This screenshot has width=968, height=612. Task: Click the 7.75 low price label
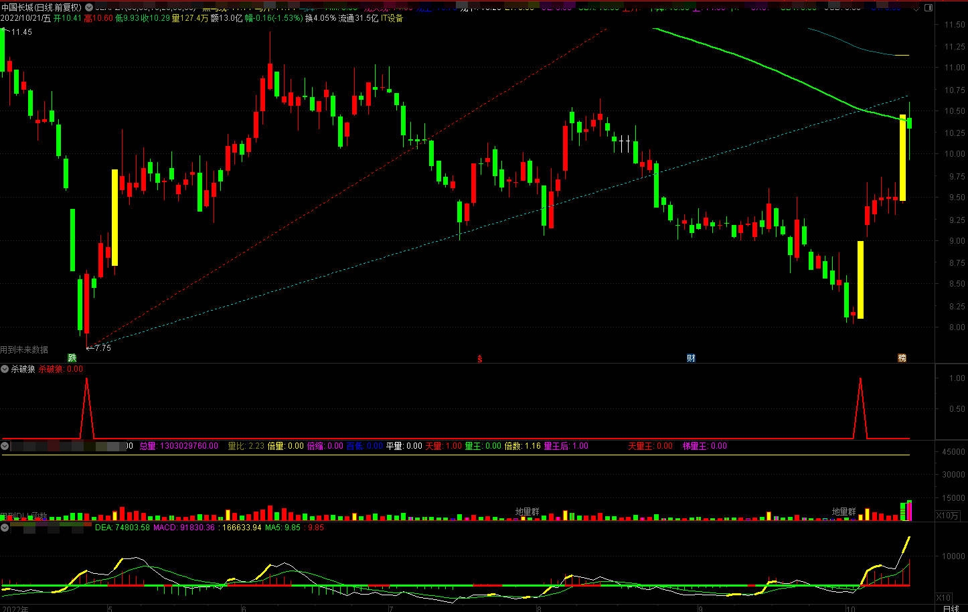point(103,348)
